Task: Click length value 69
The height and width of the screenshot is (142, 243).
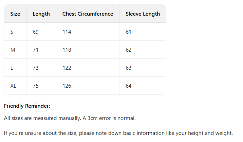Action: pos(36,32)
